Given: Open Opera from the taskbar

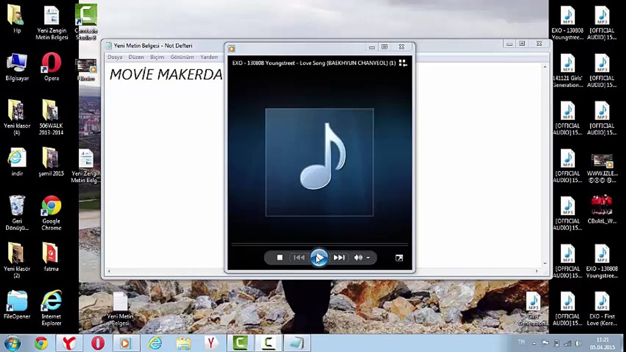Looking at the screenshot, I should tap(97, 343).
